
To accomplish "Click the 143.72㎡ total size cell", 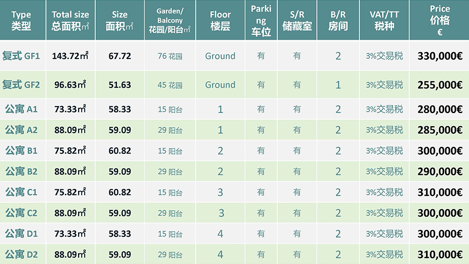I will 70,56.
